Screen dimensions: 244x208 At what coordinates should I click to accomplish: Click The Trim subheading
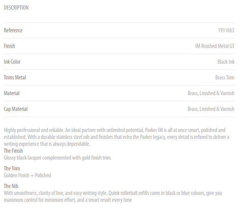click(x=12, y=168)
